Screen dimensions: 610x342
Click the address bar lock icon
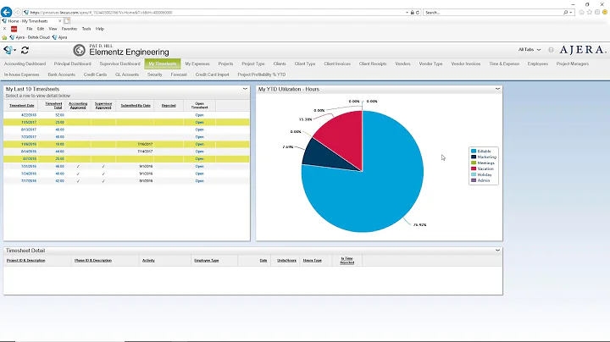[413, 13]
